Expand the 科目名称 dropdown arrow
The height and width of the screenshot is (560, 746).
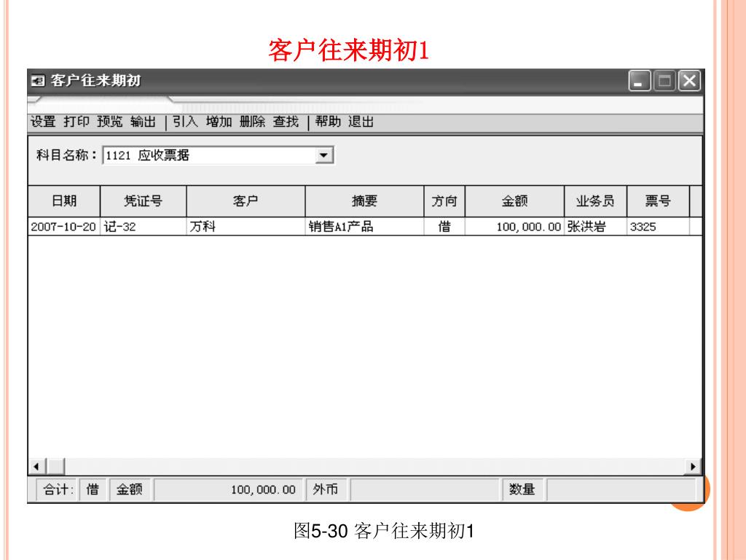pyautogui.click(x=324, y=155)
